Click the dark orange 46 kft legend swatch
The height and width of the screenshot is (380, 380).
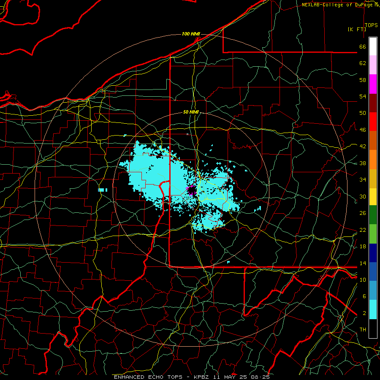point(373,141)
